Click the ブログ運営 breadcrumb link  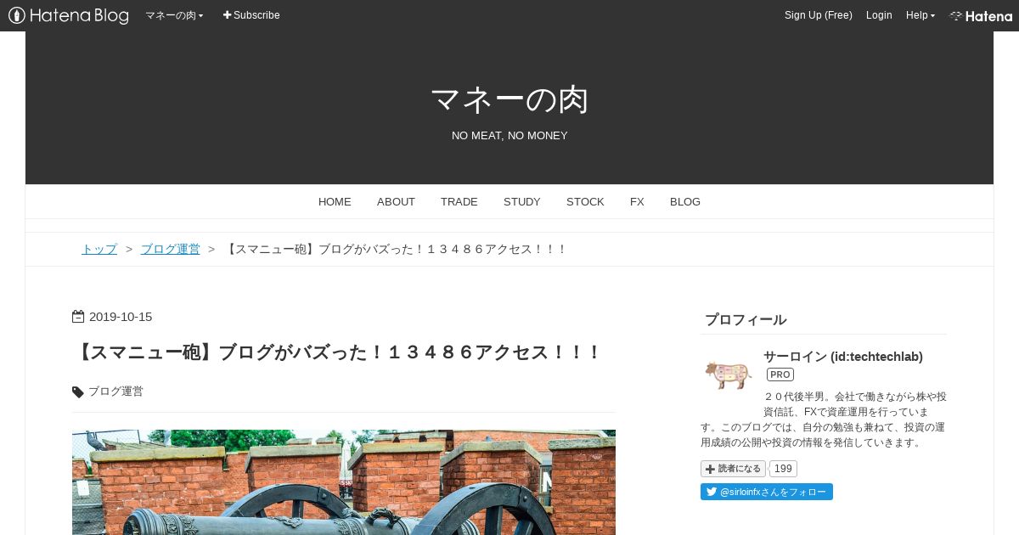coord(170,249)
